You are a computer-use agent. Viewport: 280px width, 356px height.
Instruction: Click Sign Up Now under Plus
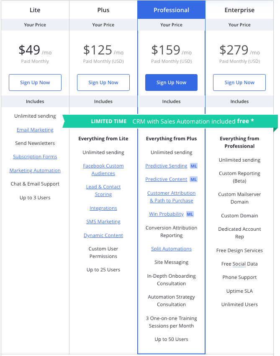pos(103,83)
